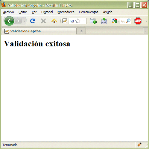Open the back/forward history dropdown arrow
Image resolution: width=149 pixels, height=149 pixels.
[x=24, y=21]
